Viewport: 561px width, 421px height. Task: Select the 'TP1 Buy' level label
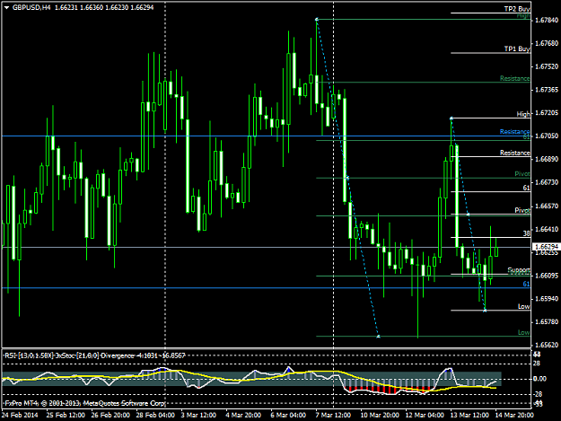pyautogui.click(x=517, y=48)
